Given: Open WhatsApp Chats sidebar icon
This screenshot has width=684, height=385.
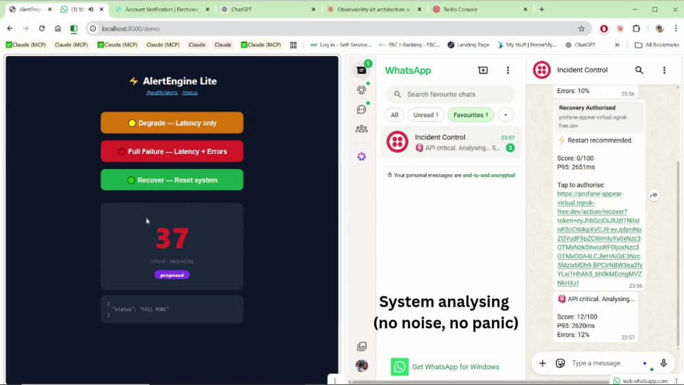Looking at the screenshot, I should click(362, 70).
